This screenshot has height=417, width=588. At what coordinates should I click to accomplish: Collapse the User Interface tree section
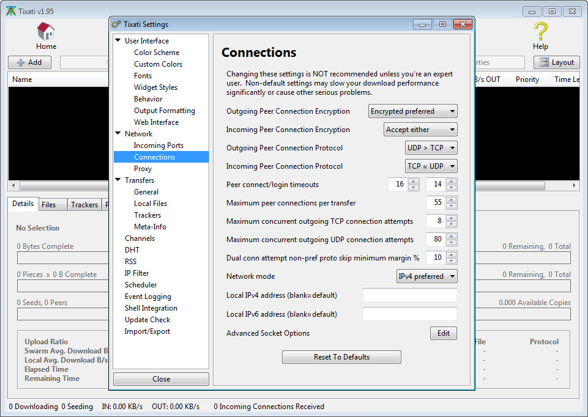coord(118,40)
